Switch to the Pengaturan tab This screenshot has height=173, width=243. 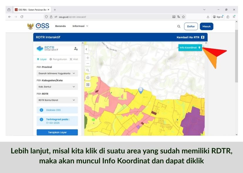(x=58, y=59)
